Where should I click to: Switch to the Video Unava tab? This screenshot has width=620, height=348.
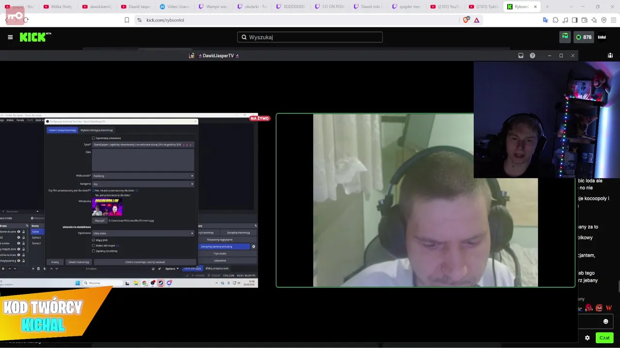click(174, 7)
